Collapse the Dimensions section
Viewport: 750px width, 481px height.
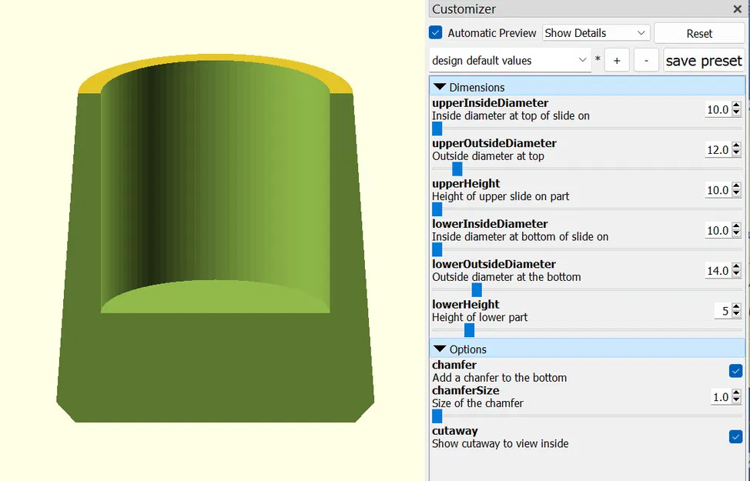coord(440,86)
